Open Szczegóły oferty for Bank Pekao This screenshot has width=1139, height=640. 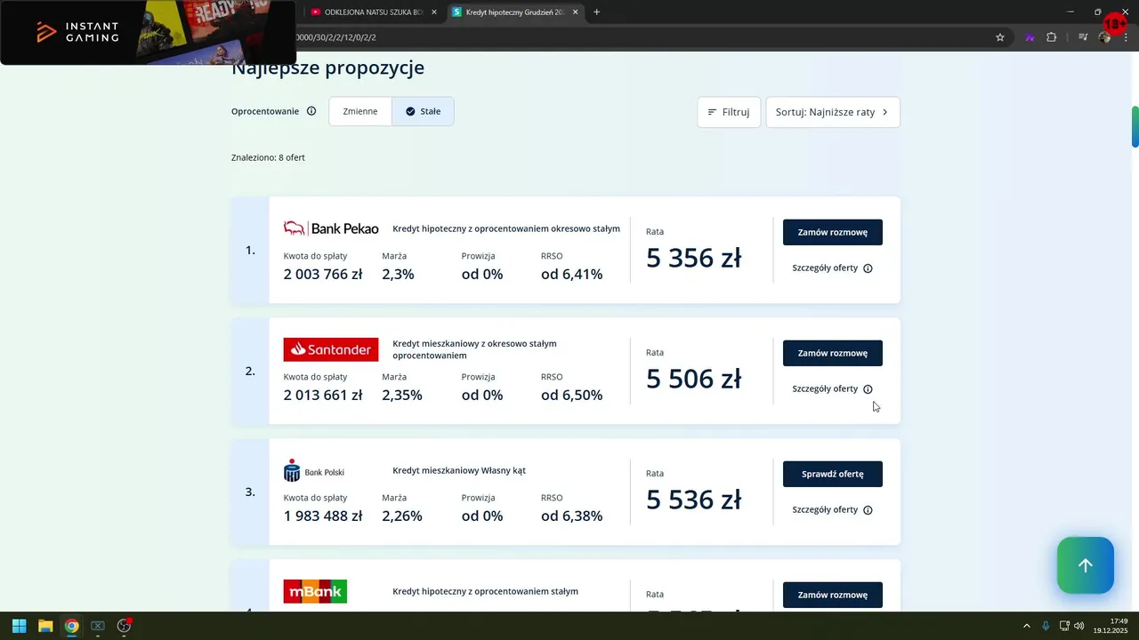coord(825,268)
